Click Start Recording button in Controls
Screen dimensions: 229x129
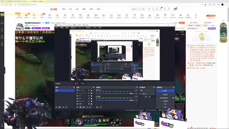pos(165,95)
